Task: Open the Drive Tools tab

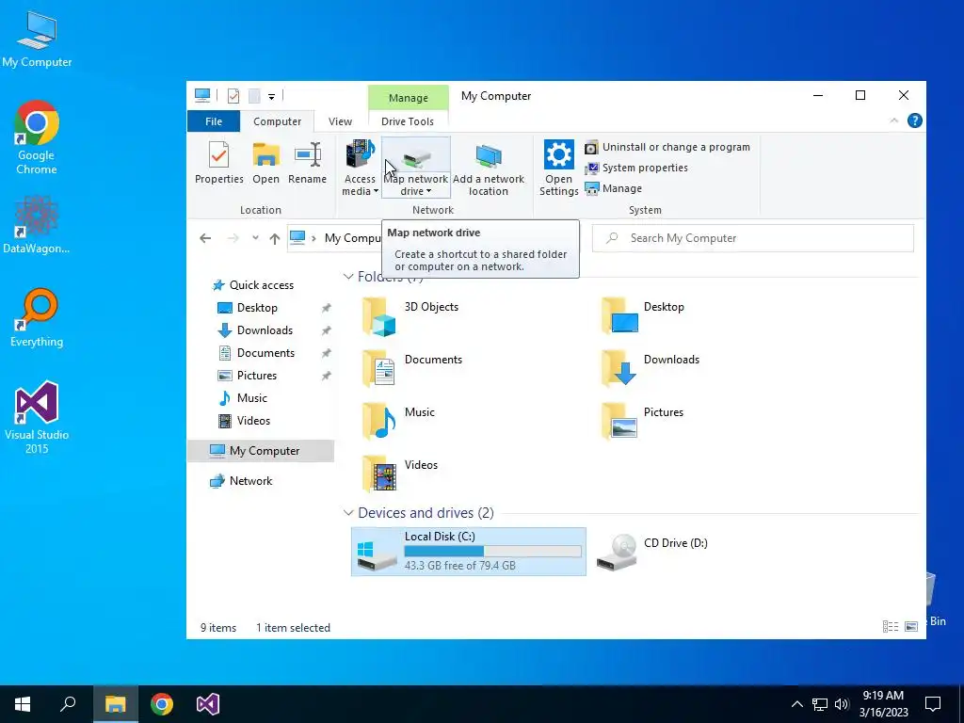Action: (408, 121)
